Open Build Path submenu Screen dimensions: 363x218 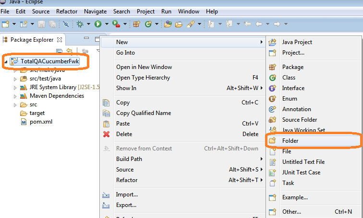pyautogui.click(x=183, y=159)
